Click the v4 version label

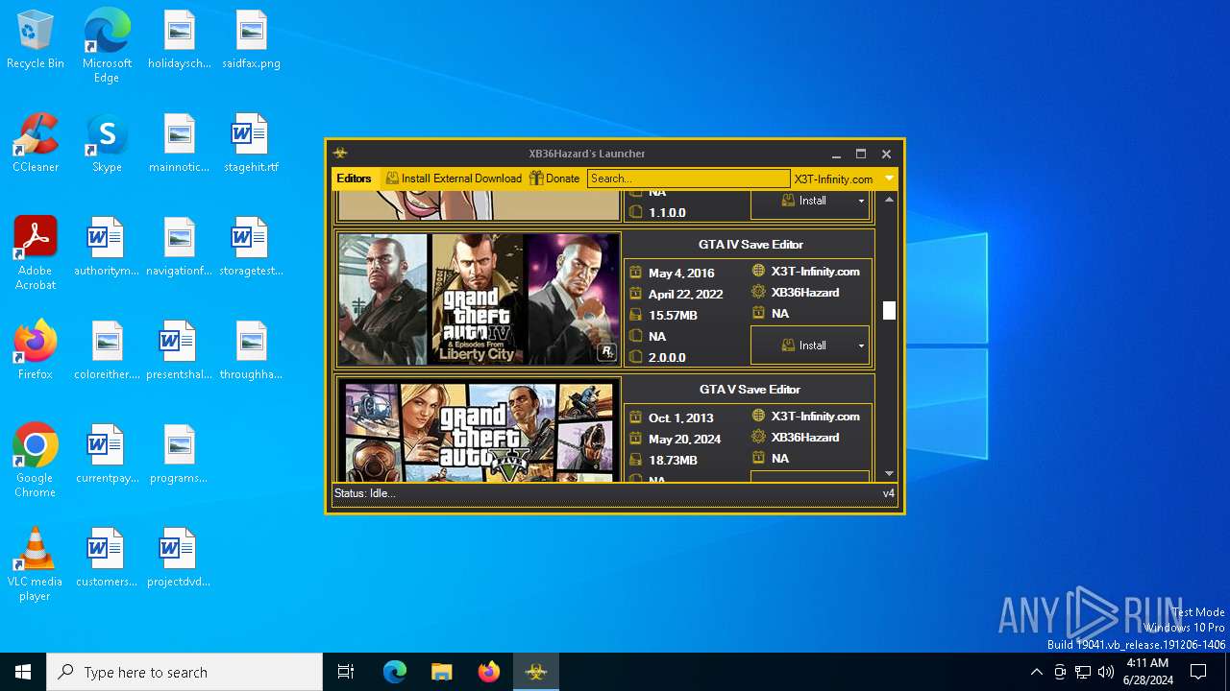tap(889, 493)
